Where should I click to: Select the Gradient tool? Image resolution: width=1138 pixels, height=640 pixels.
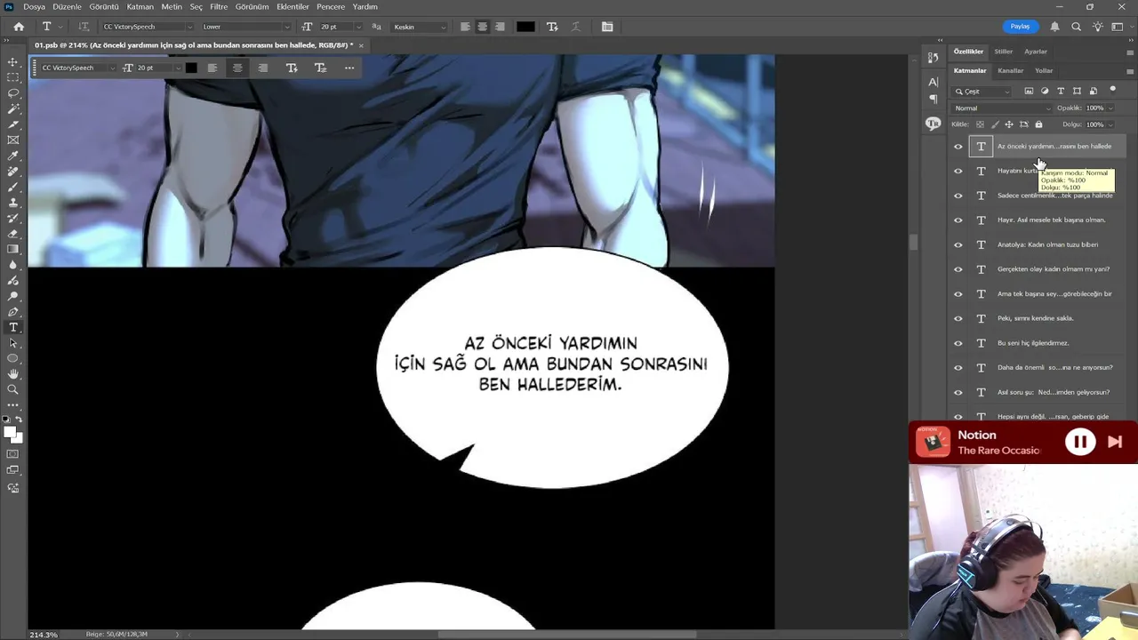click(12, 249)
